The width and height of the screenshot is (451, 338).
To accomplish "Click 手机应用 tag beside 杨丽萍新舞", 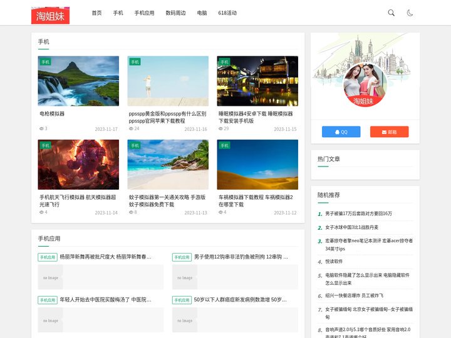I will click(48, 257).
